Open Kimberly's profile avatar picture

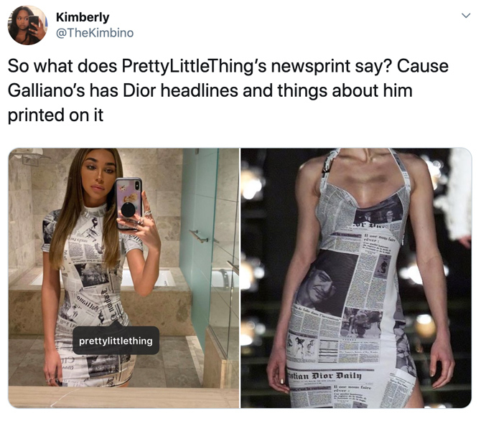27,25
